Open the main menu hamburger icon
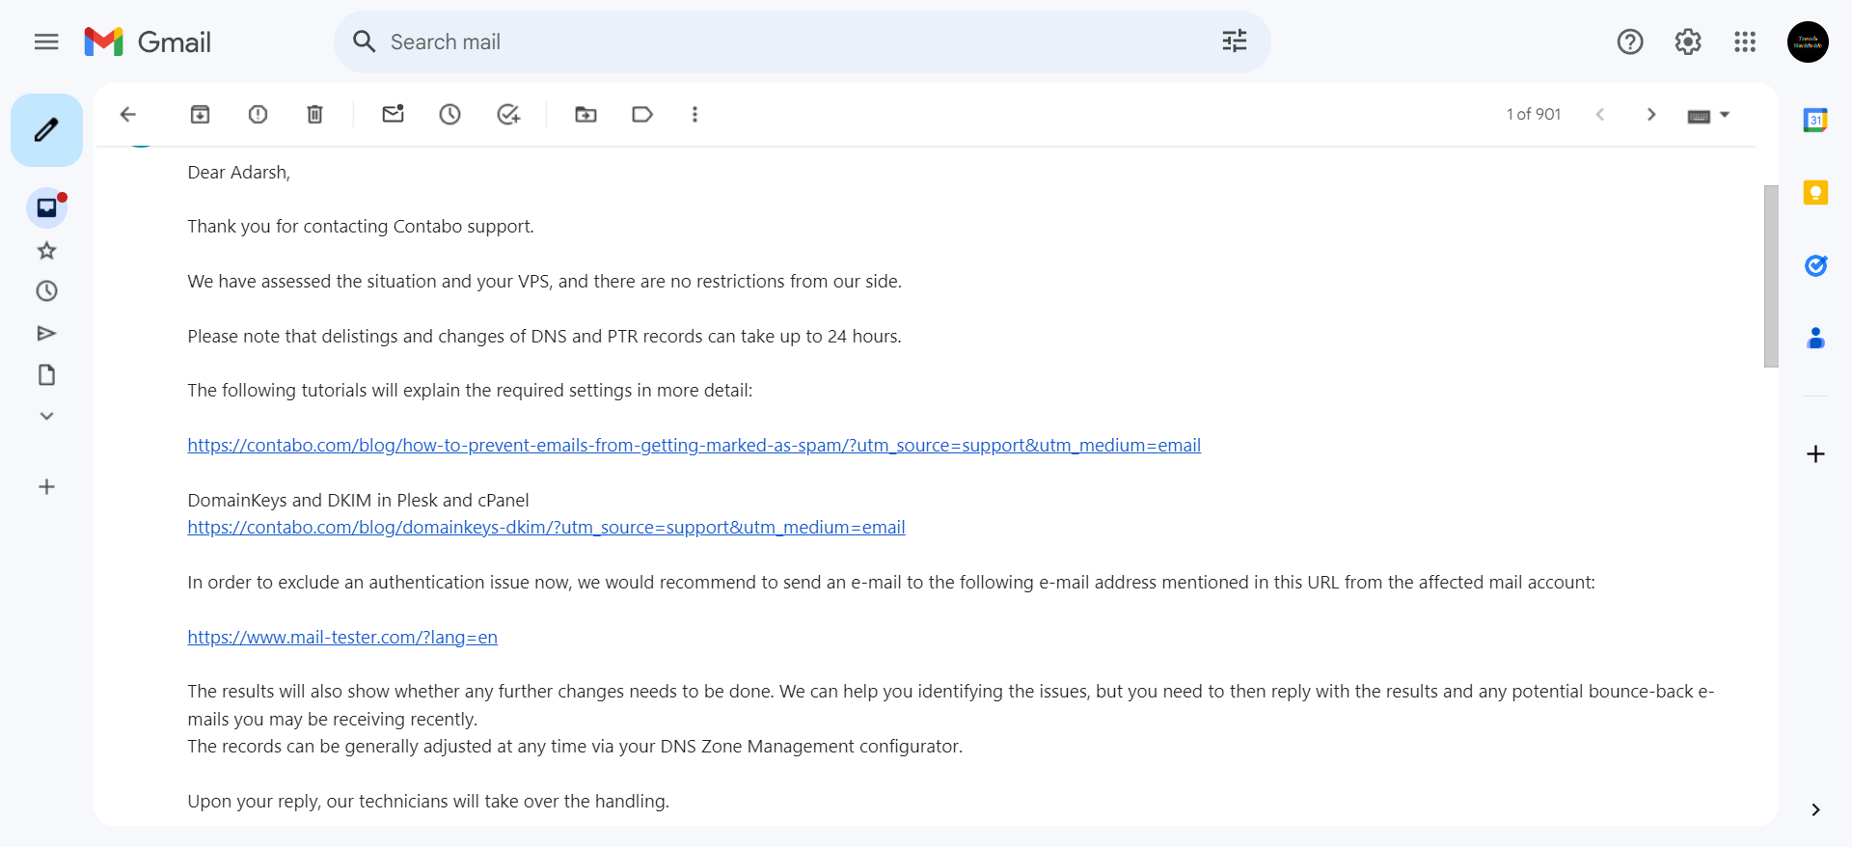1852x847 pixels. tap(46, 41)
